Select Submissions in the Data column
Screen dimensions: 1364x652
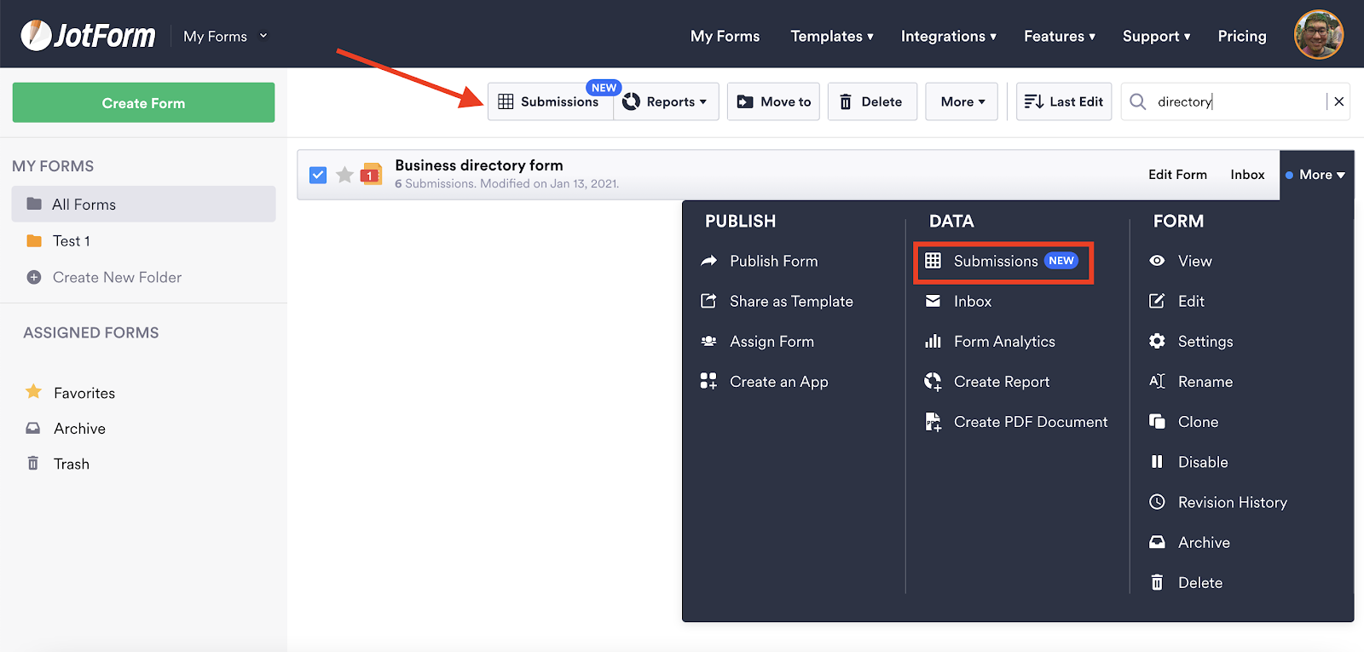[x=1003, y=261]
